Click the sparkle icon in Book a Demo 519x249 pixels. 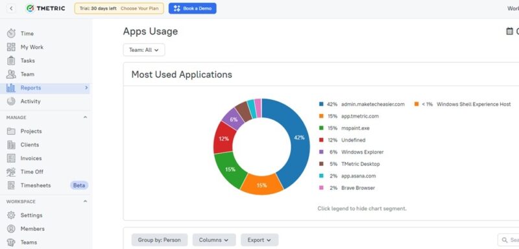(177, 8)
